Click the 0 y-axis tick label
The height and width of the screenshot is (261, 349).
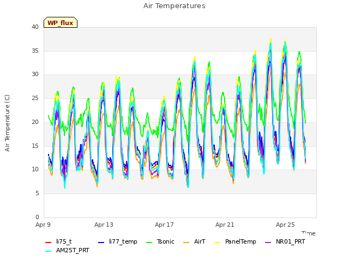point(37,217)
